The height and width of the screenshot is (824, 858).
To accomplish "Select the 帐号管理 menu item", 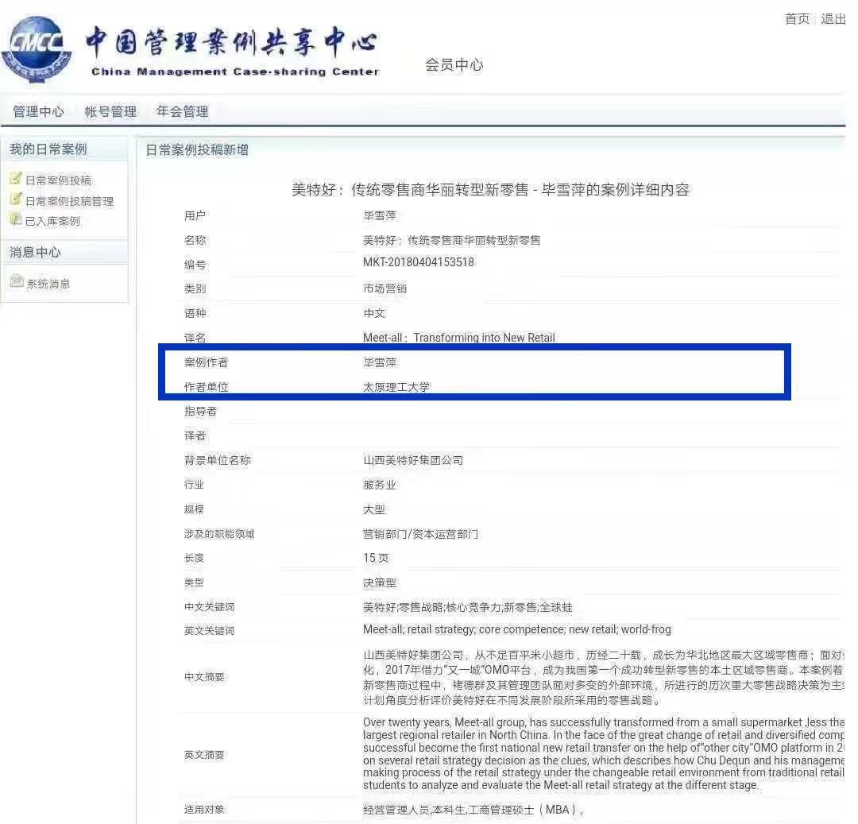I will [110, 112].
